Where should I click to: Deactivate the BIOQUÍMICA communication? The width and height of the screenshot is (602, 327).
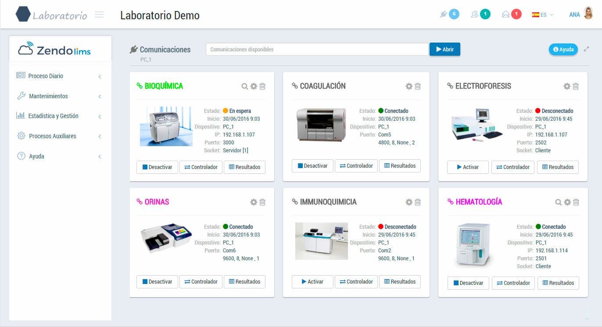(157, 167)
